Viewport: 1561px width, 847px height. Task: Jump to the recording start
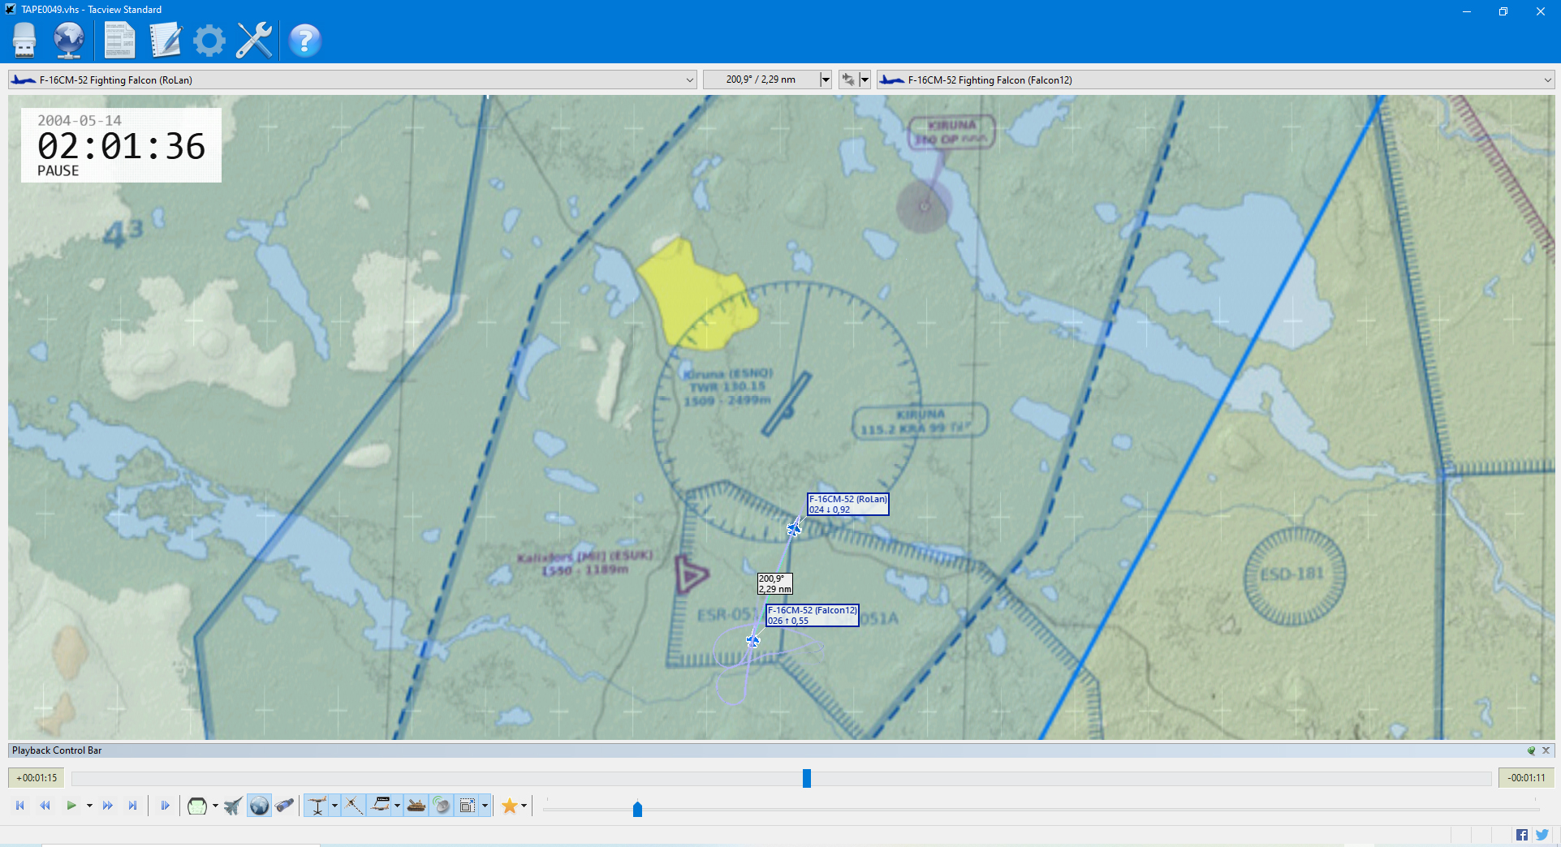pos(20,806)
